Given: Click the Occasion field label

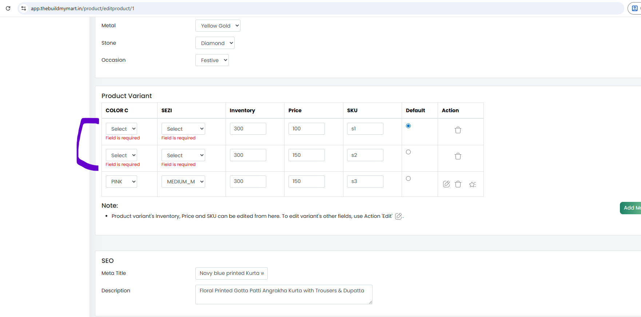Looking at the screenshot, I should click(114, 60).
